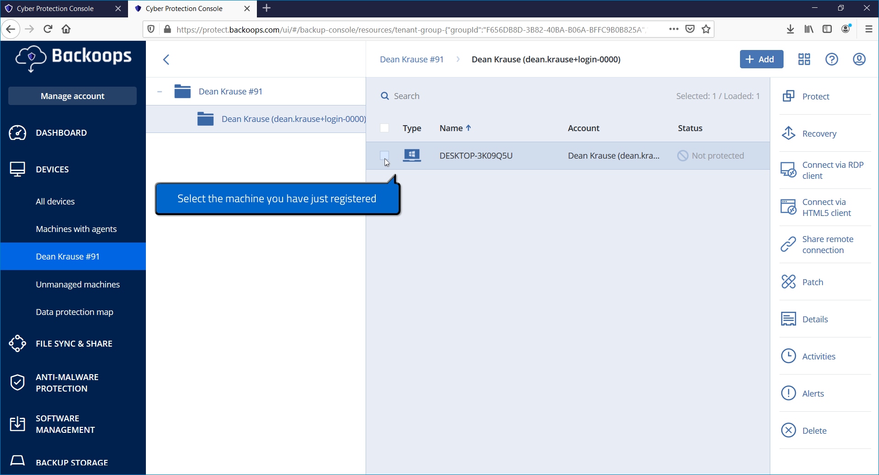The image size is (879, 475).
Task: Open page actions ellipsis menu
Action: pyautogui.click(x=673, y=29)
